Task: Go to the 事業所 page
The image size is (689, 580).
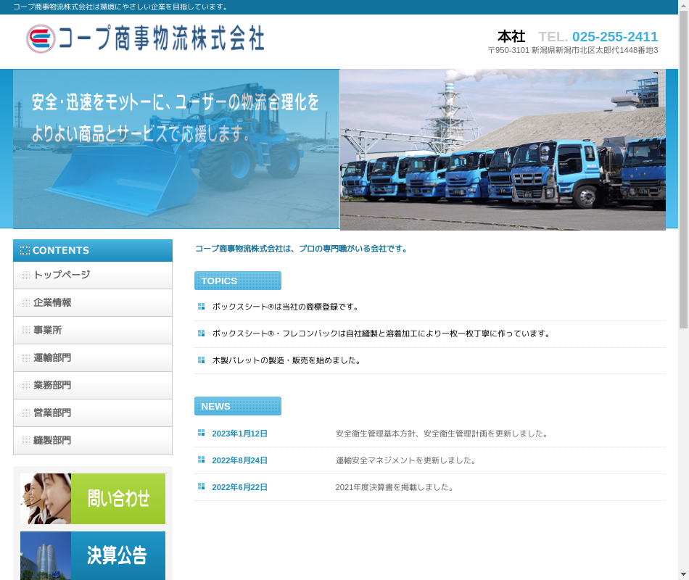Action: [x=92, y=330]
